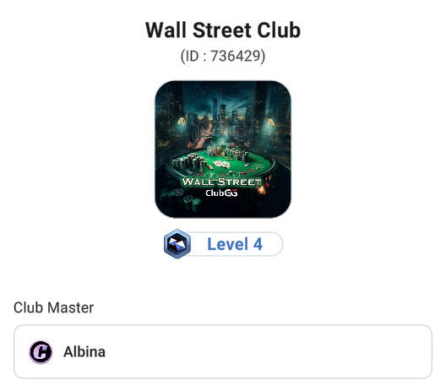
Task: Click the hexagon level badge icon
Action: [x=177, y=244]
